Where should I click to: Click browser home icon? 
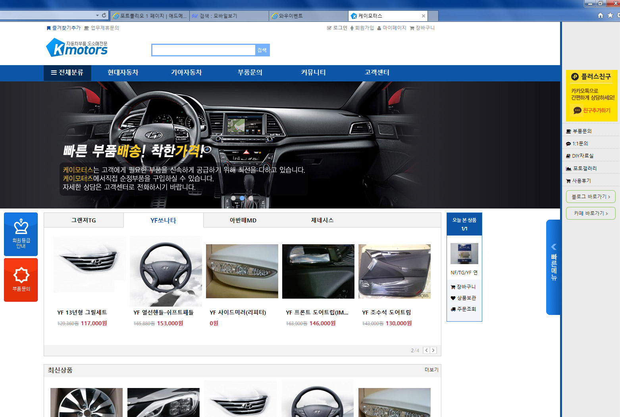click(601, 15)
